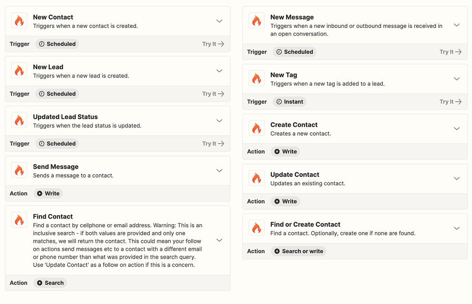The height and width of the screenshot is (304, 472).
Task: Expand the Find or Create Contact chevron
Action: pos(457,228)
